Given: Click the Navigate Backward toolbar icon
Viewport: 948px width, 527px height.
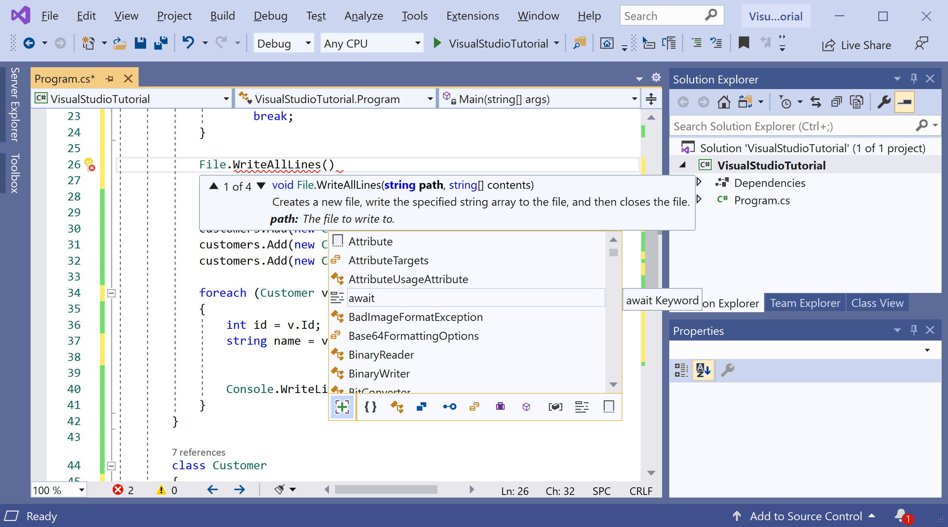Looking at the screenshot, I should [x=29, y=43].
